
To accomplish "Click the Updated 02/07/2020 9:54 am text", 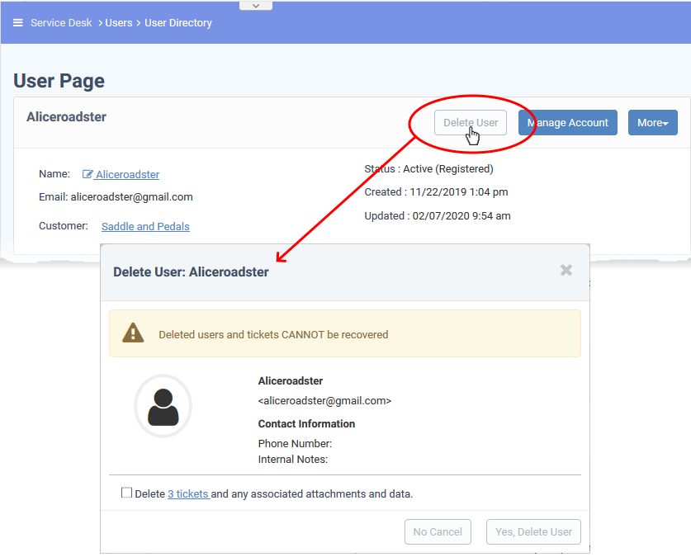I will pyautogui.click(x=438, y=215).
